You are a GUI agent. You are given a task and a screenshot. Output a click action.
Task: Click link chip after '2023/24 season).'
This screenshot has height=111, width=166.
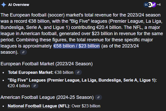23,52
